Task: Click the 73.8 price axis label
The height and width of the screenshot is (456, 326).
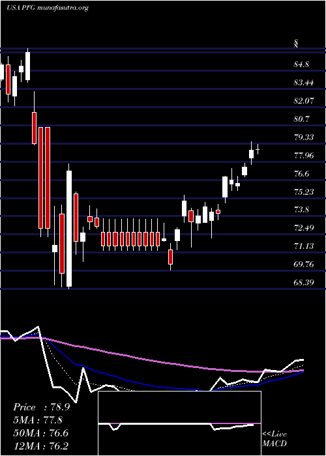Action: point(302,210)
